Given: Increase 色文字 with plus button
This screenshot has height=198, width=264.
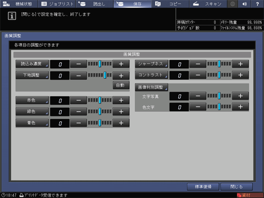Looking at the screenshot, I should click(241, 107).
